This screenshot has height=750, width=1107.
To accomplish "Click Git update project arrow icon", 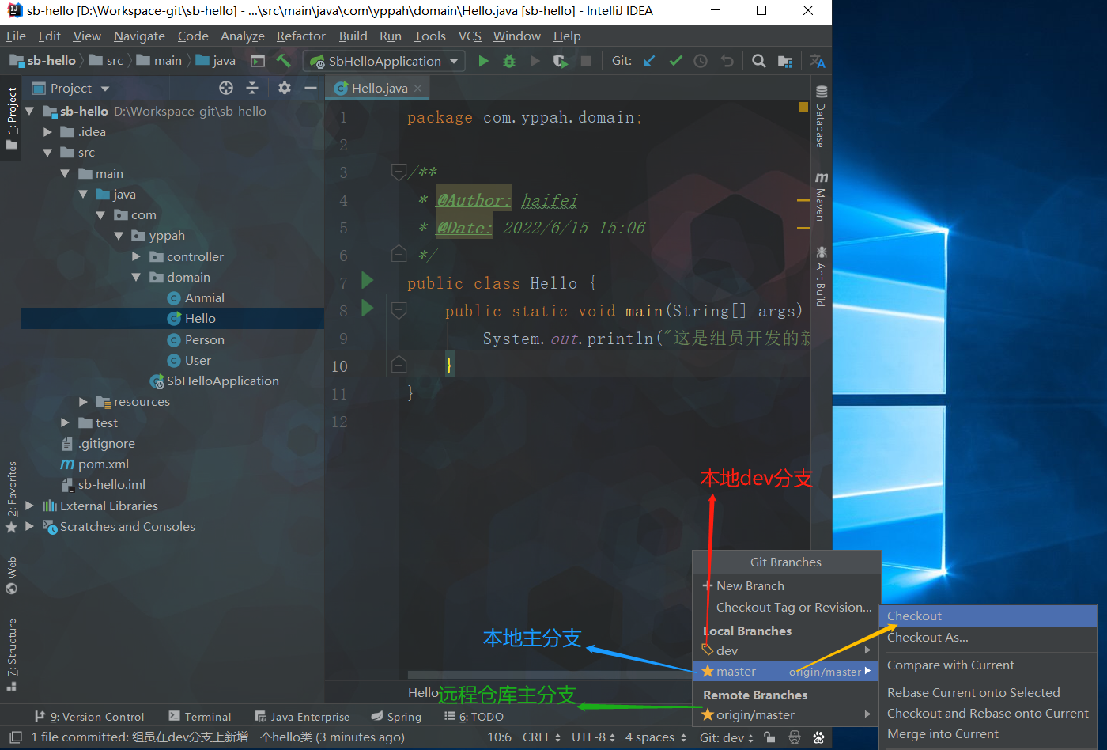I will [649, 61].
